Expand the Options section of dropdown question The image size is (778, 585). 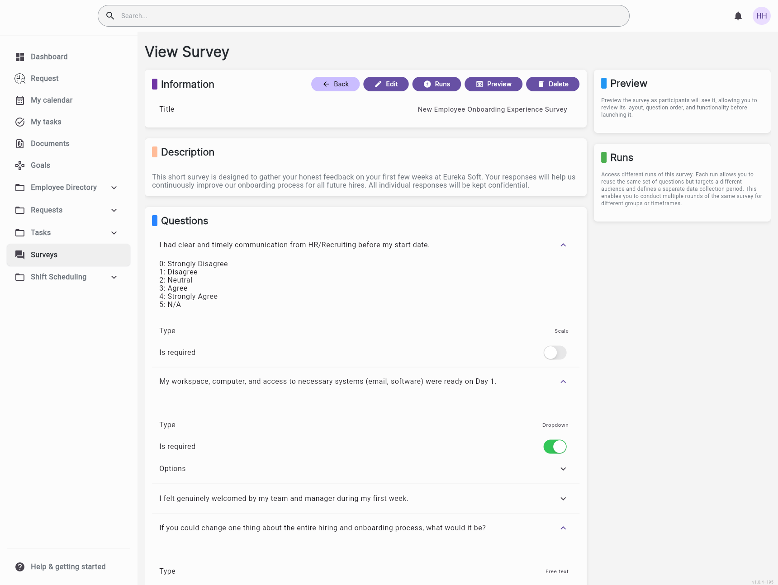coord(563,469)
